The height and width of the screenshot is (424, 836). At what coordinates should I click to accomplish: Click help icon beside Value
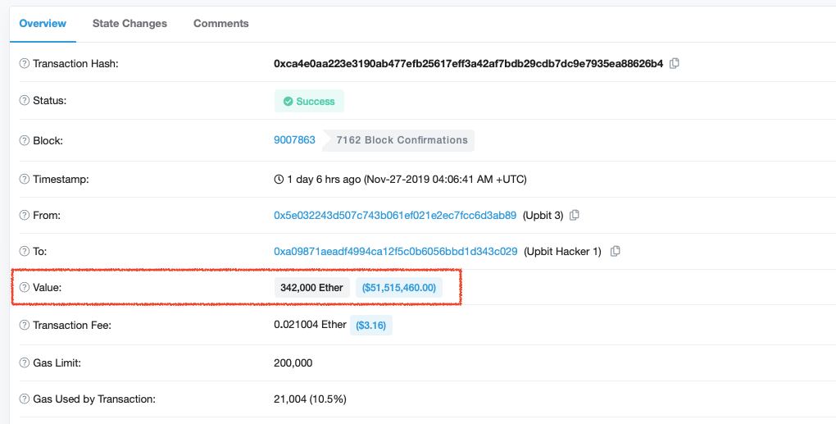tap(24, 288)
